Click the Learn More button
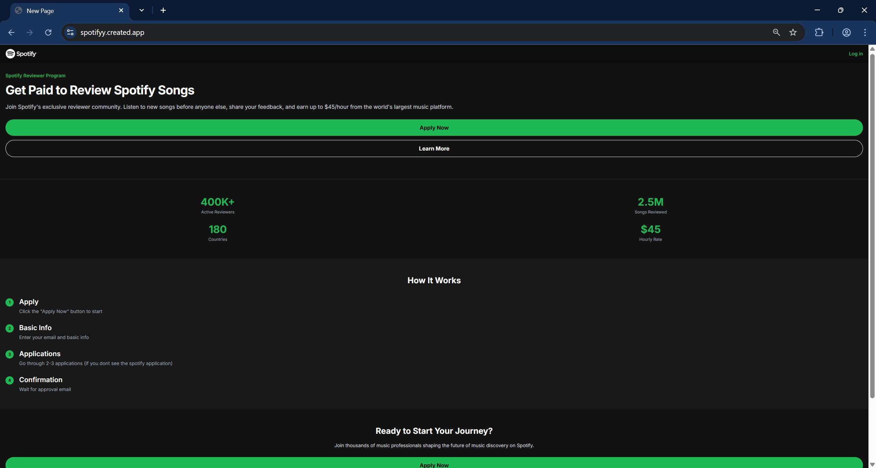 pos(434,148)
